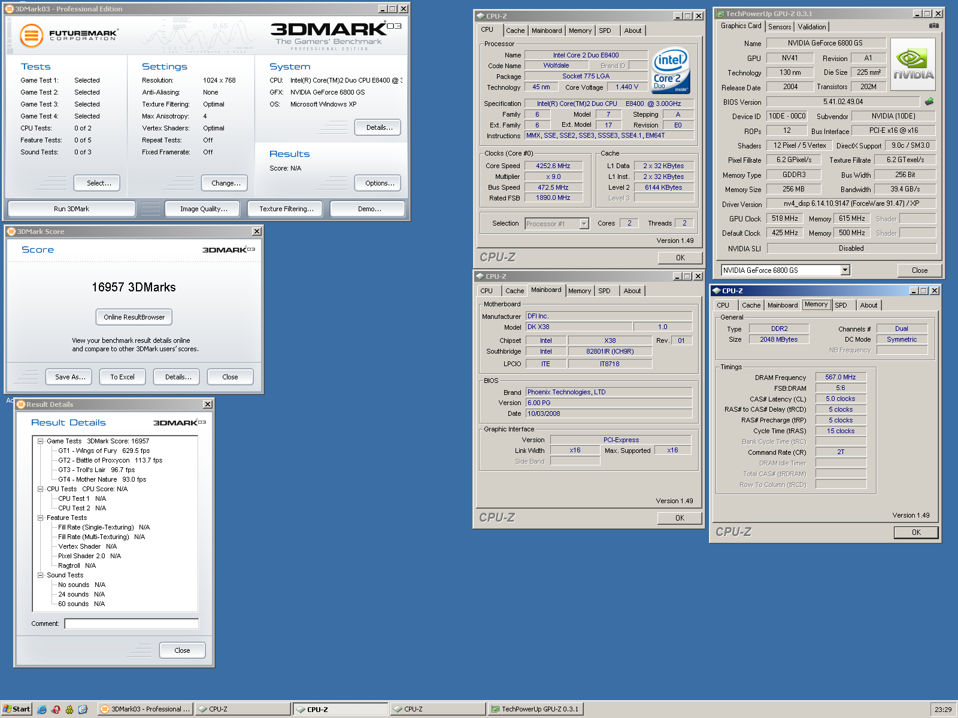
Task: Click the Core Speed 4252.6 MHz value
Action: tap(553, 166)
